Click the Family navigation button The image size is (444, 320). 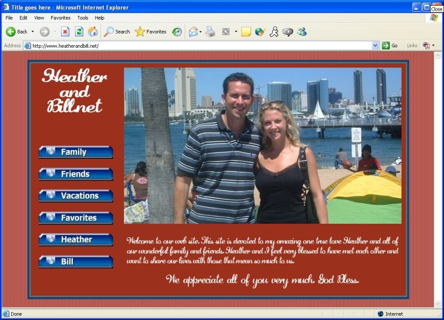[76, 152]
